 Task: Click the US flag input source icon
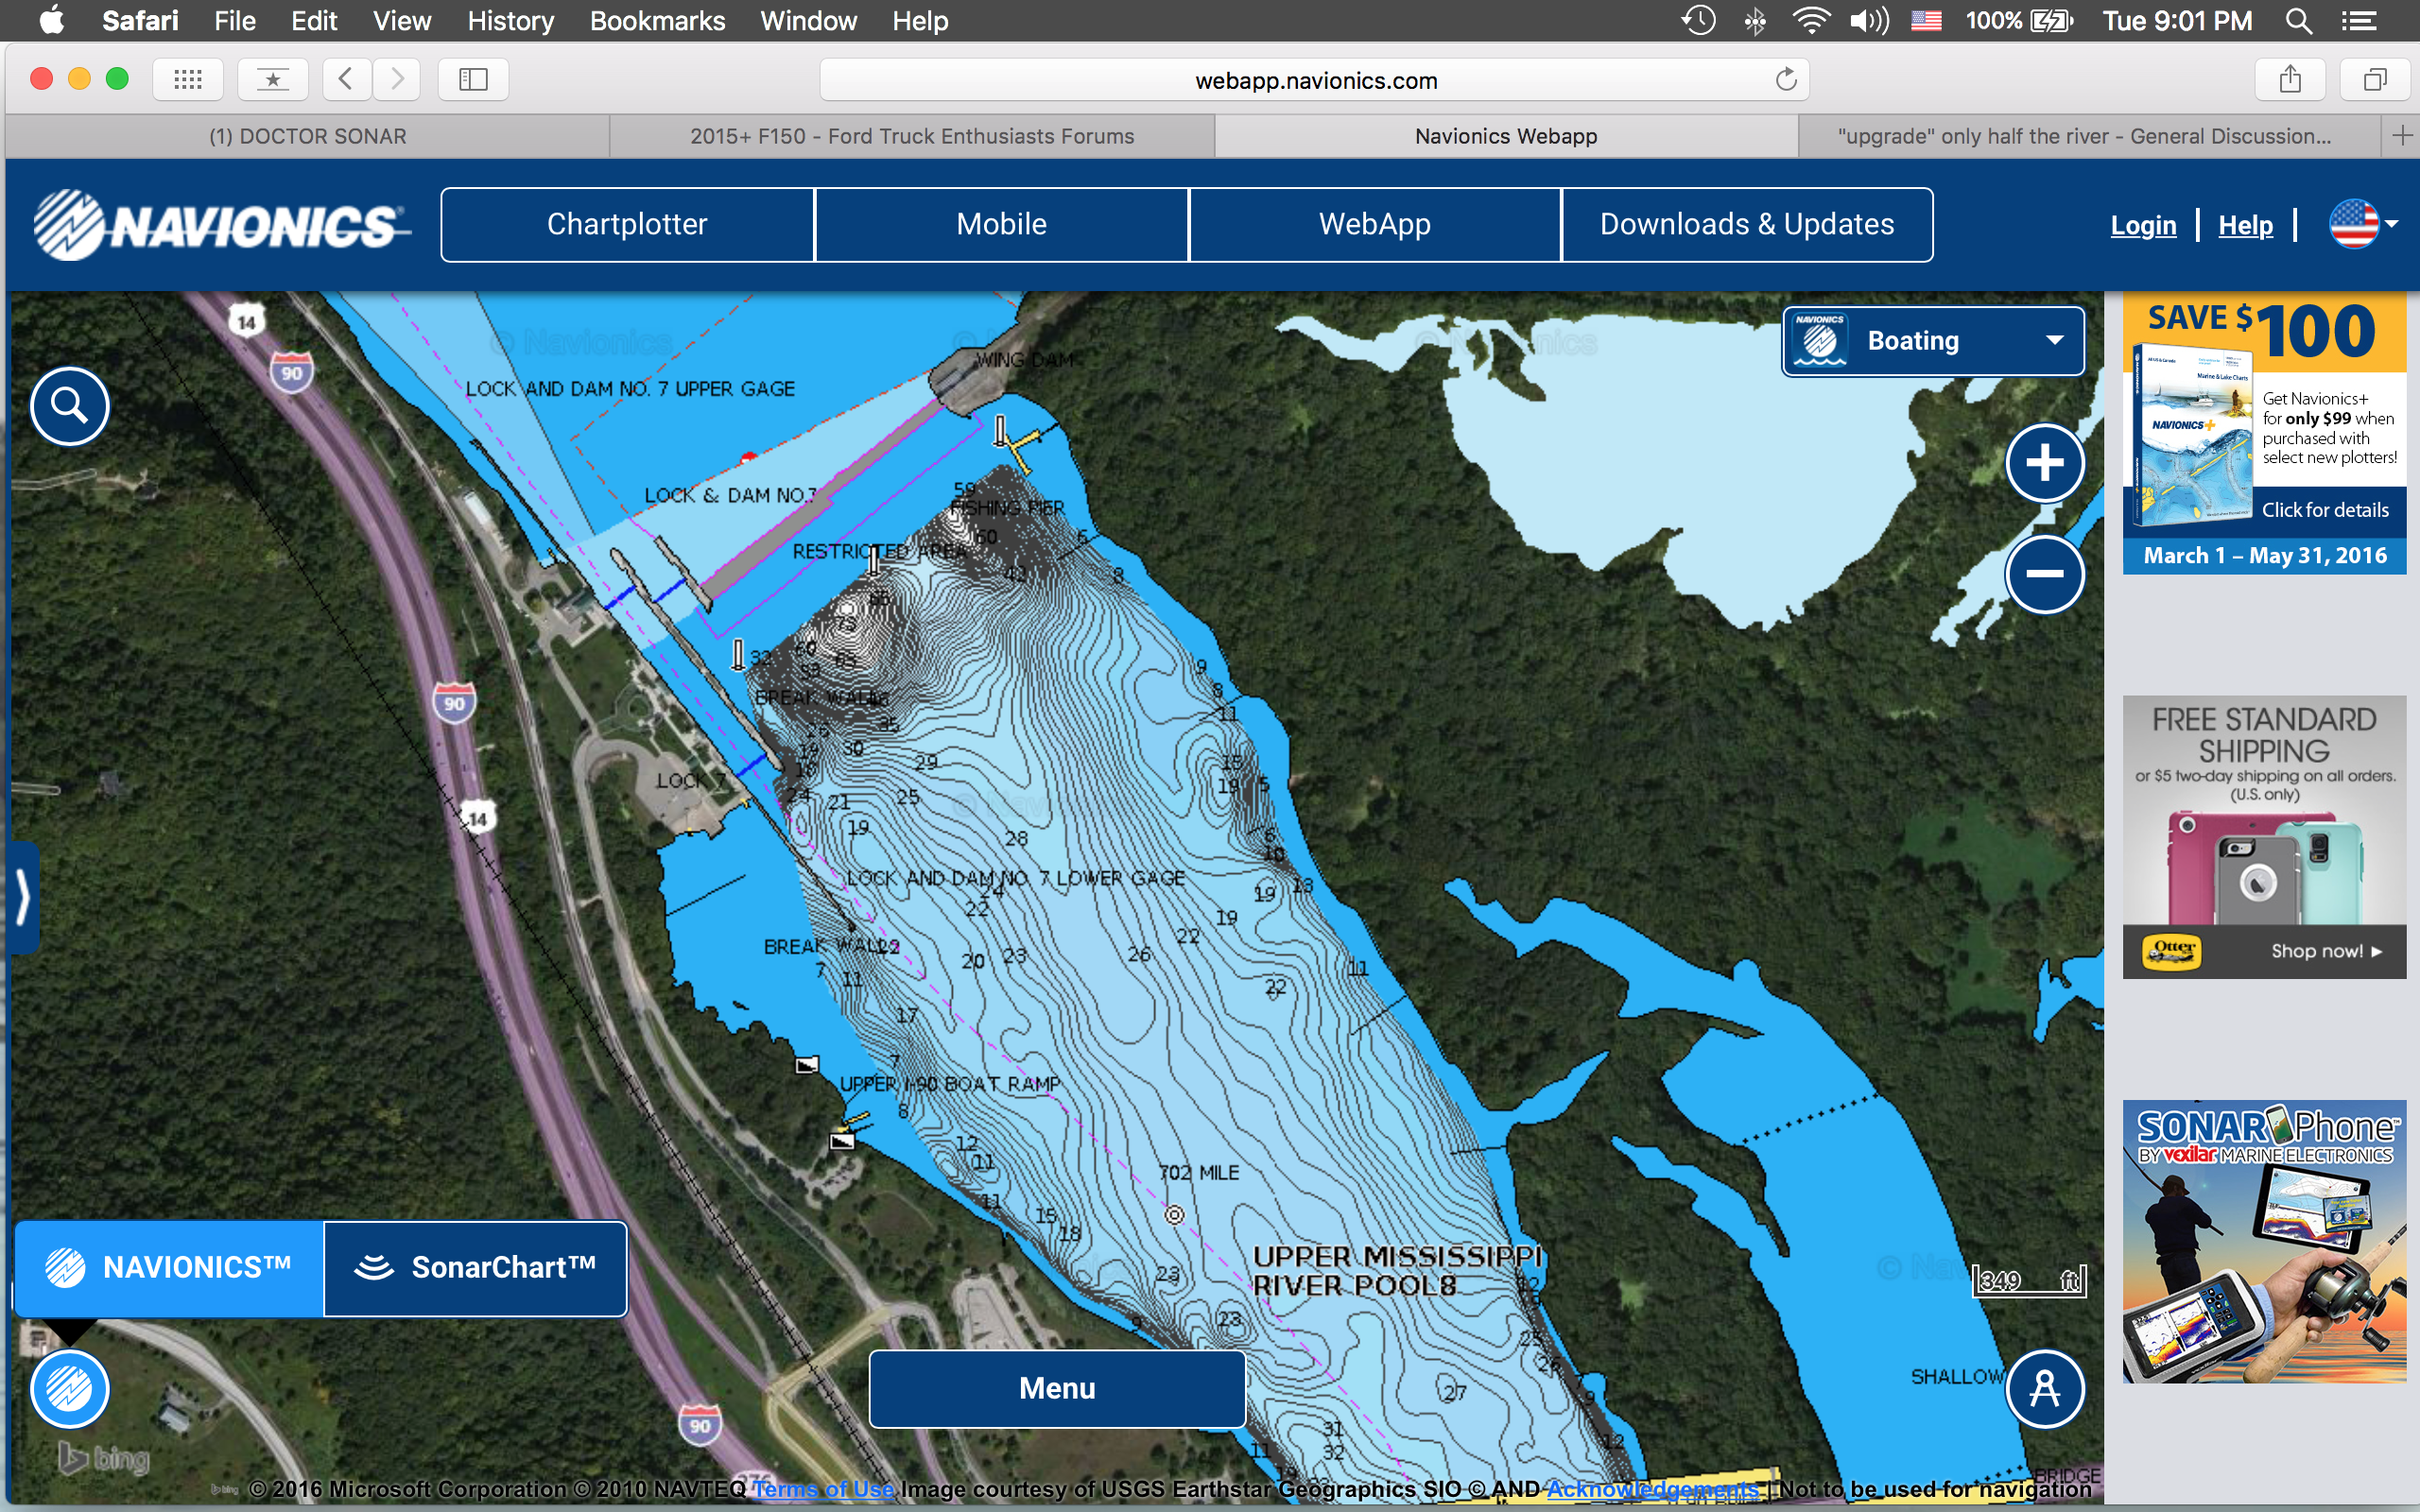(x=1926, y=20)
